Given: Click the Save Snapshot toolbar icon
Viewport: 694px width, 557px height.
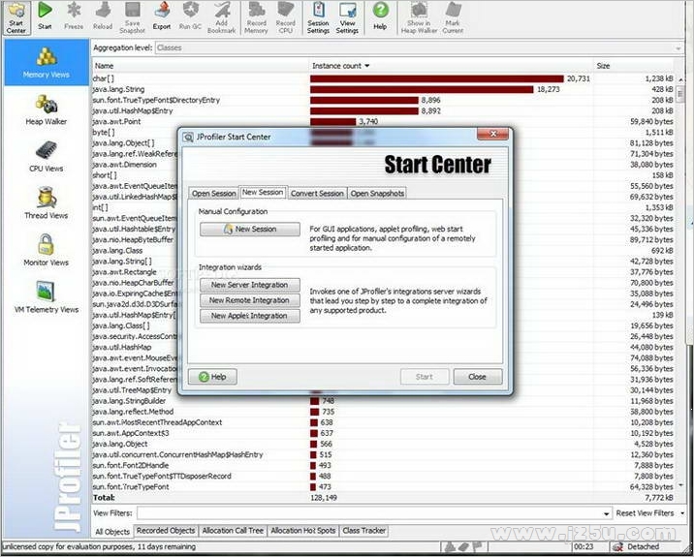Looking at the screenshot, I should tap(133, 17).
